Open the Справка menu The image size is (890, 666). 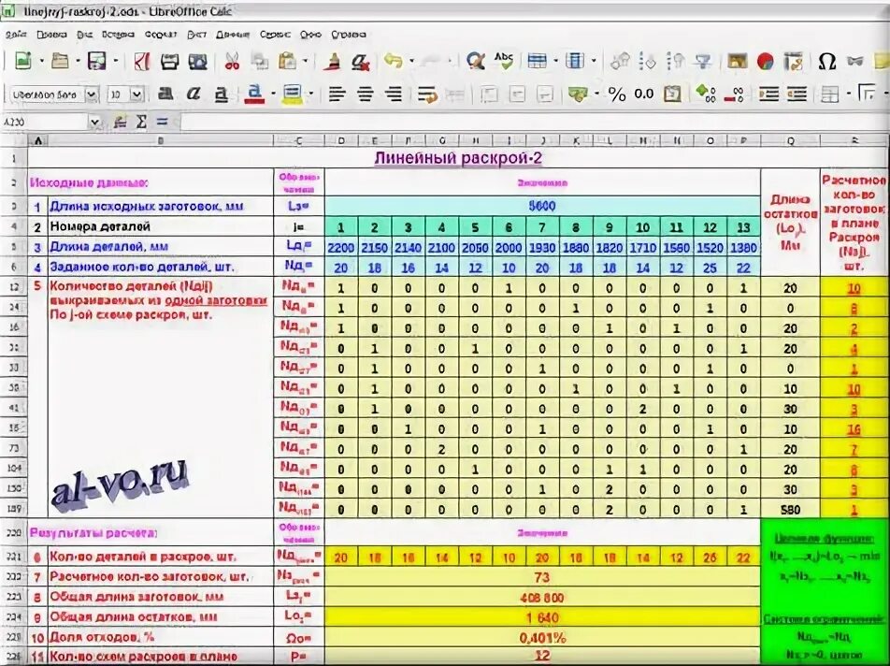point(349,35)
